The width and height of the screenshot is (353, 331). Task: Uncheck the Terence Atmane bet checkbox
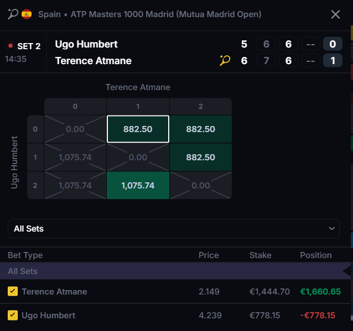pos(13,291)
